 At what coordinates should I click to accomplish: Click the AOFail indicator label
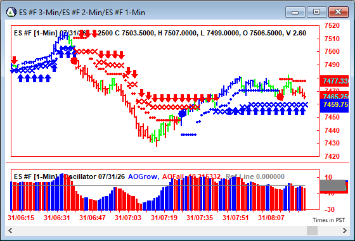pyautogui.click(x=172, y=176)
